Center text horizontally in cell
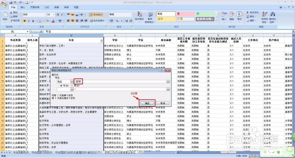 click(x=73, y=21)
